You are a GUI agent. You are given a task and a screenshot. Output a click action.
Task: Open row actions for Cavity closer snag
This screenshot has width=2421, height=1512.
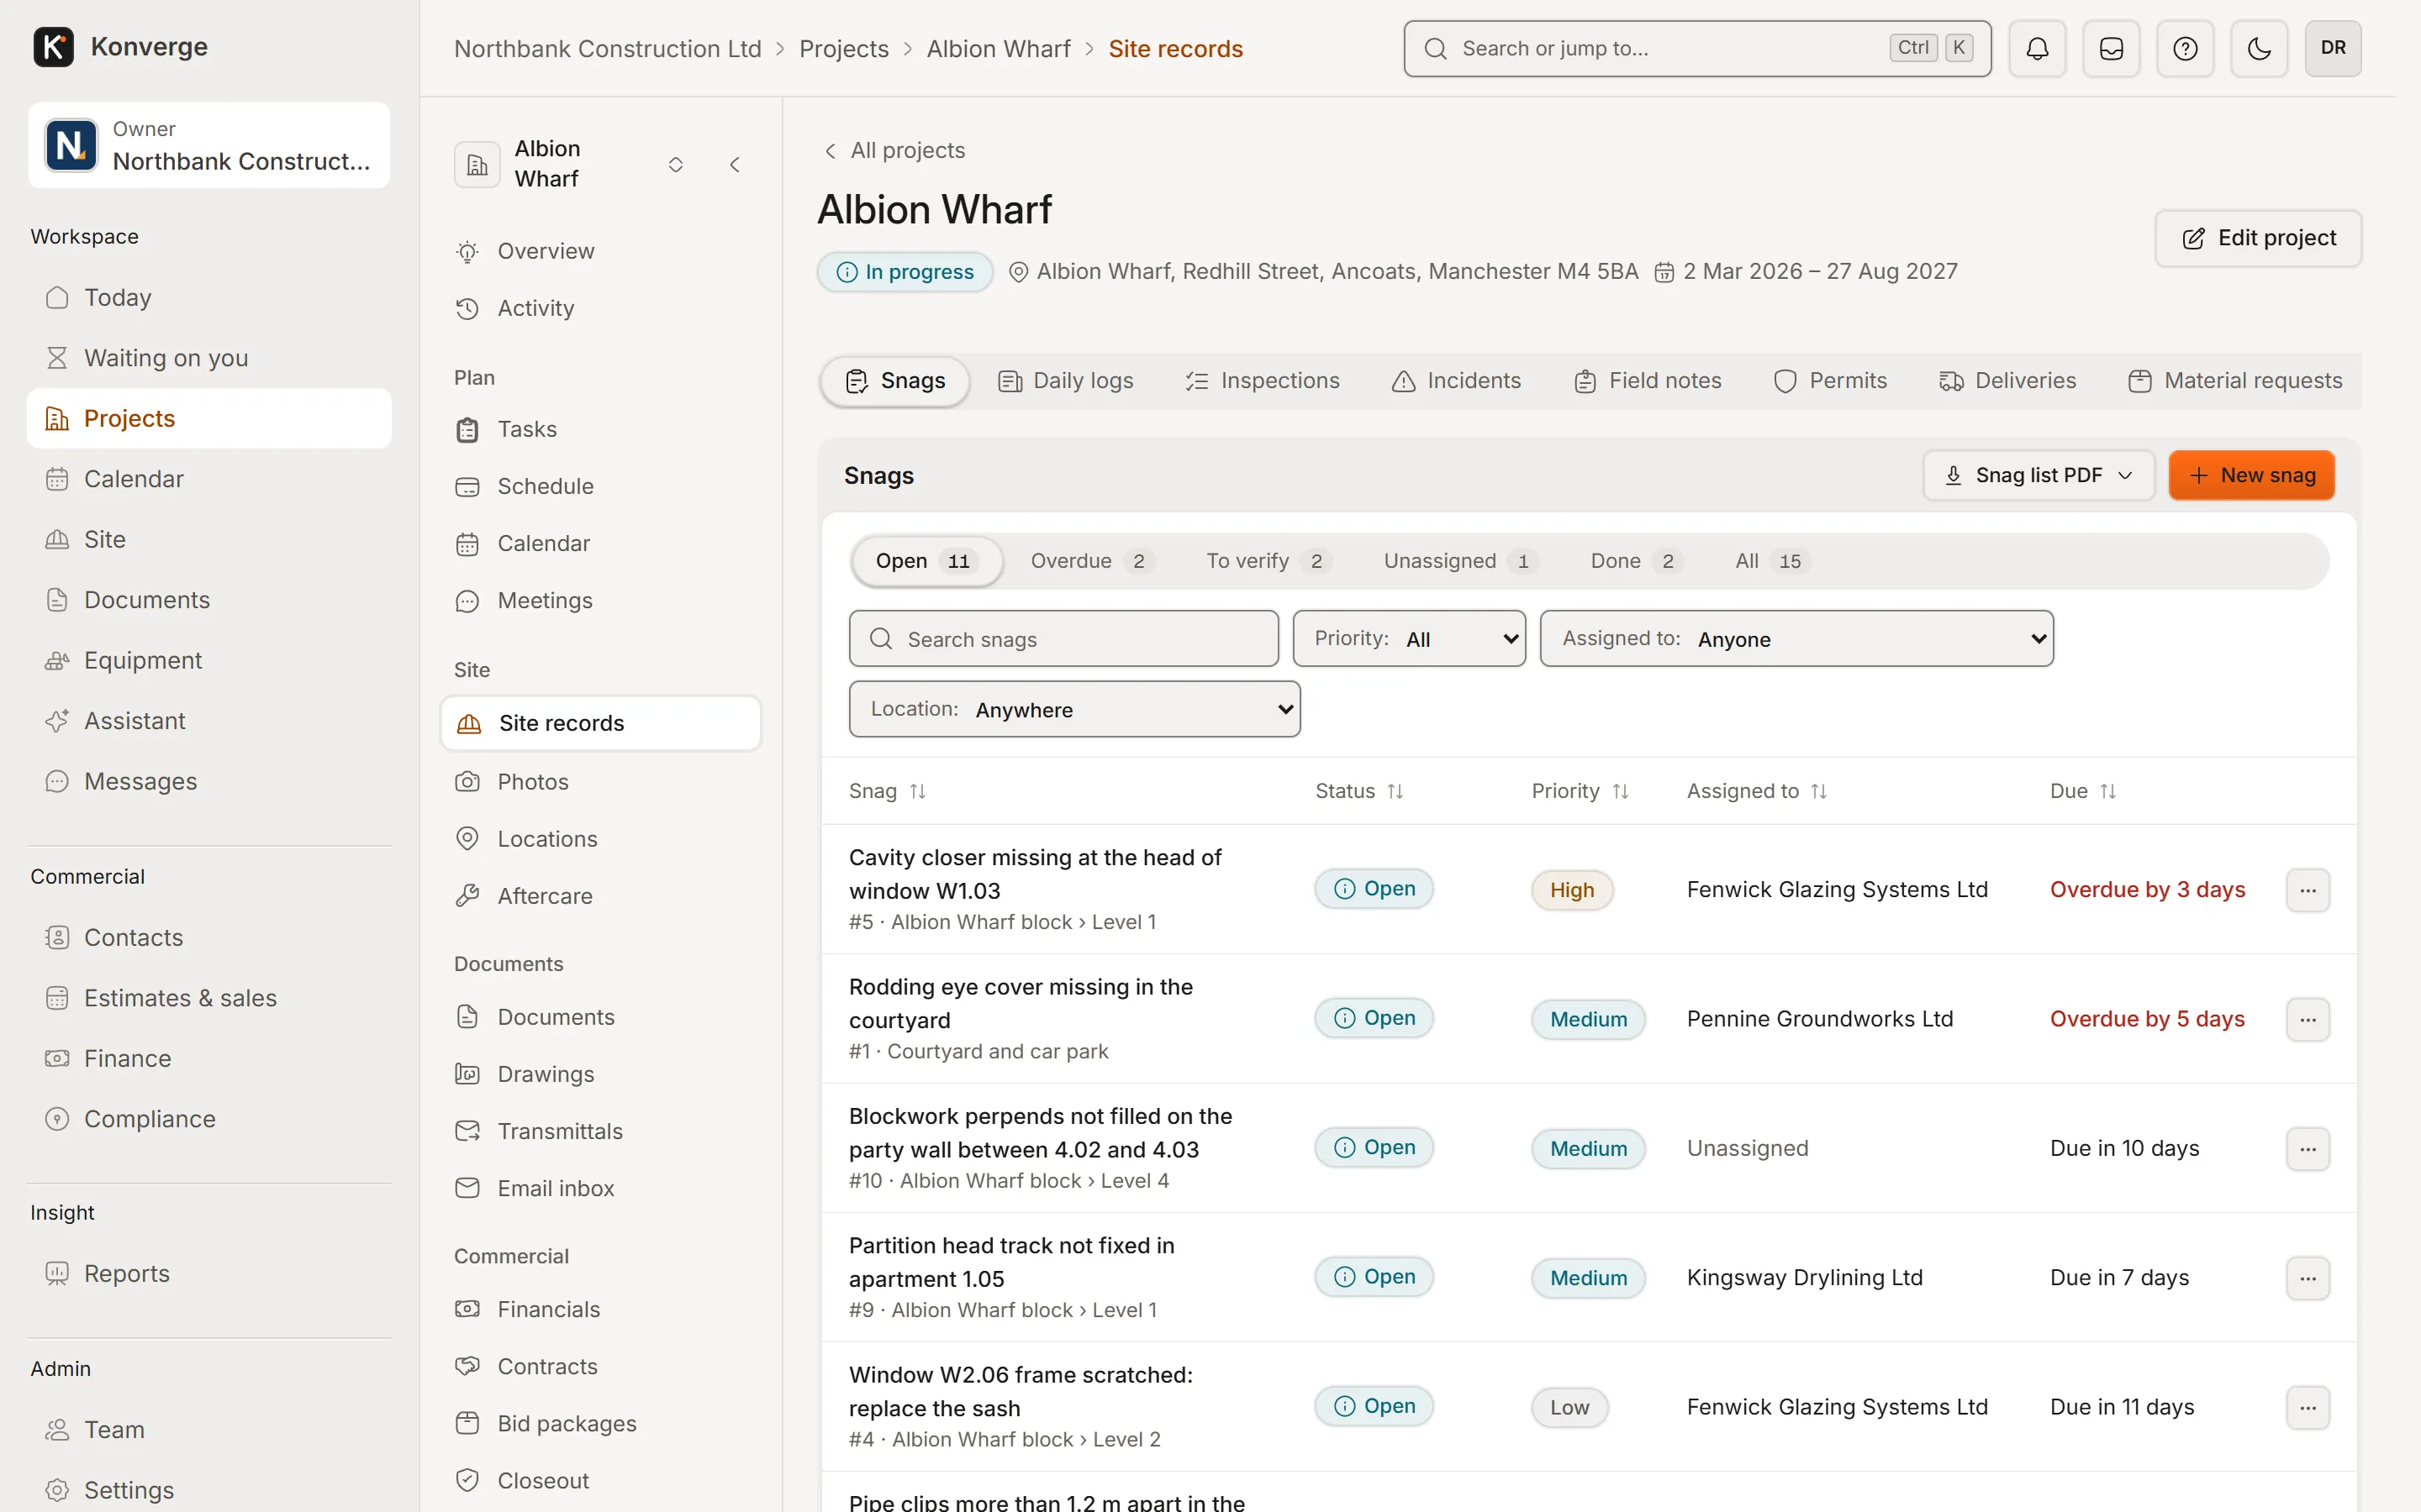click(x=2308, y=890)
